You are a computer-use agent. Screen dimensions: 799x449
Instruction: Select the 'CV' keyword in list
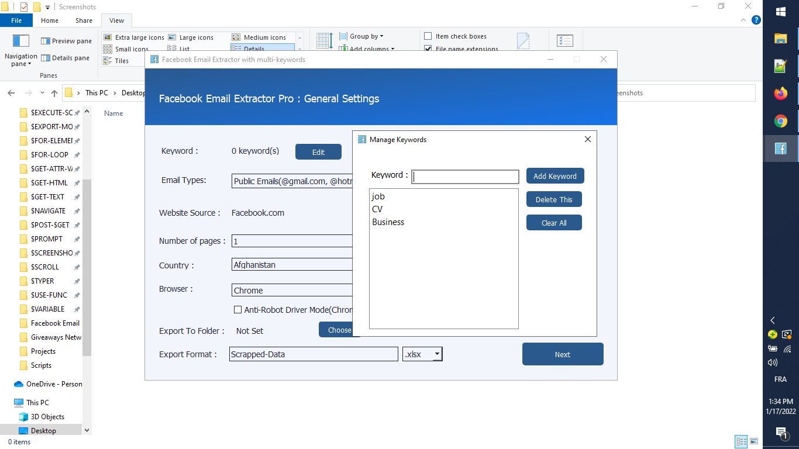(377, 209)
